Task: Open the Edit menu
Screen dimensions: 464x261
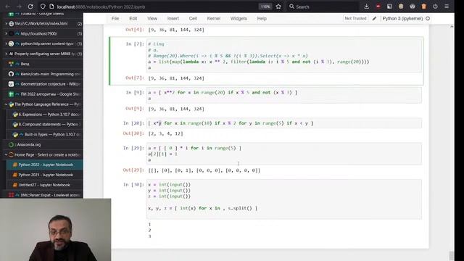Action: (x=133, y=18)
